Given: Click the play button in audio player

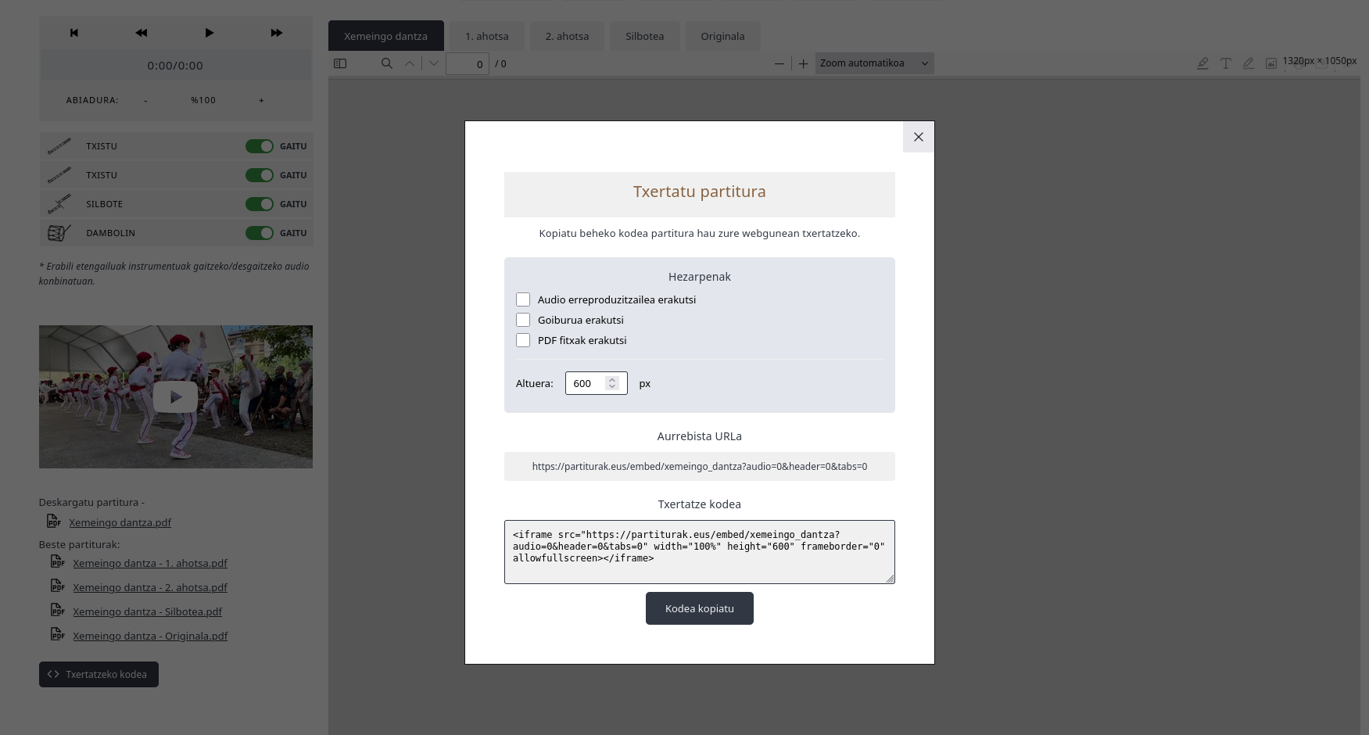Looking at the screenshot, I should (209, 33).
